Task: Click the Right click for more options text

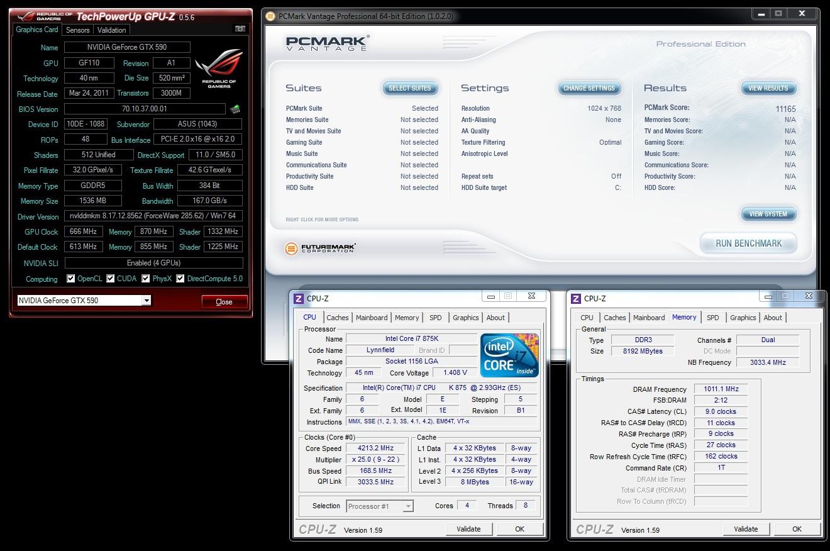Action: 322,220
